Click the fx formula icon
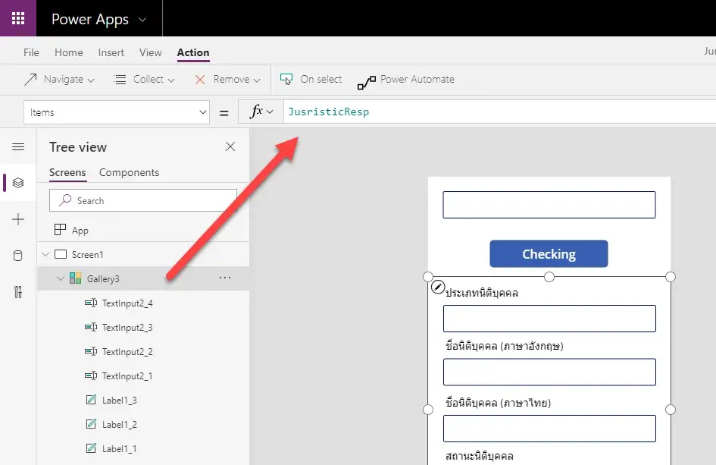 [257, 111]
